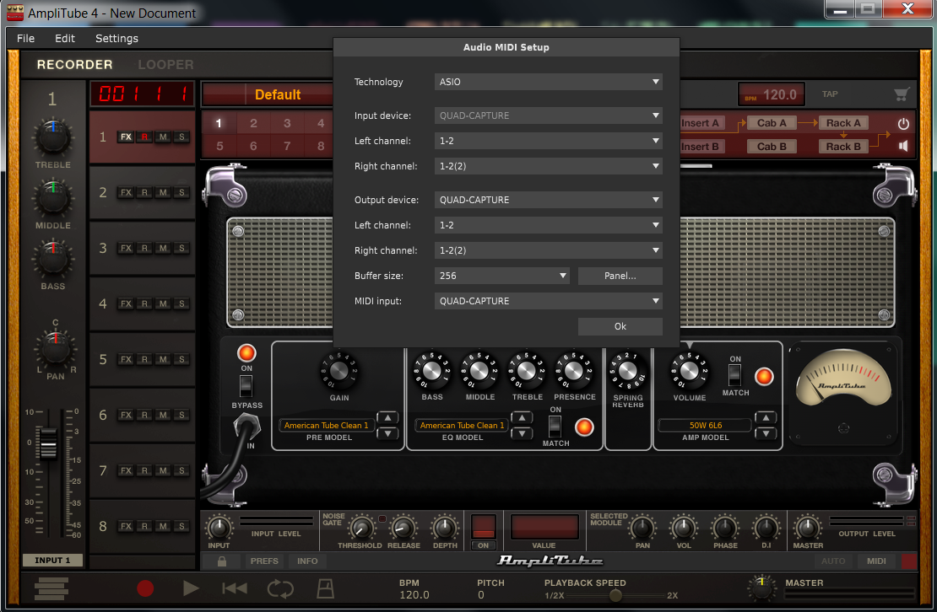Mute track 2 with its M button
This screenshot has height=612, width=937.
click(163, 192)
